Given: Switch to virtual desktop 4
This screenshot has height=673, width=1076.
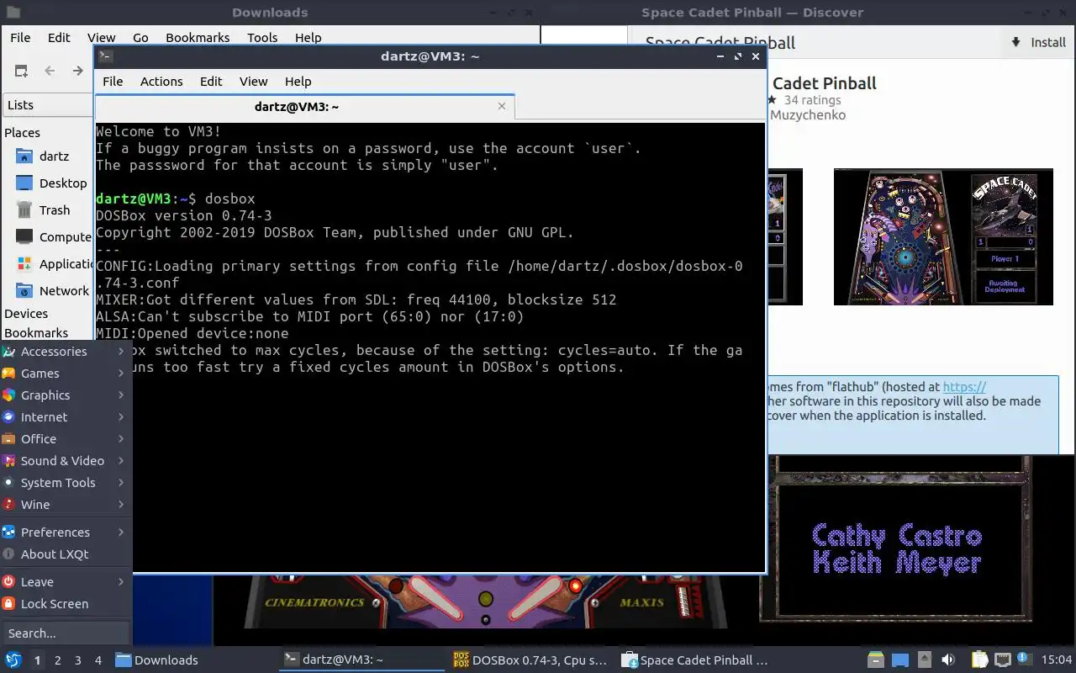Looking at the screenshot, I should point(98,660).
